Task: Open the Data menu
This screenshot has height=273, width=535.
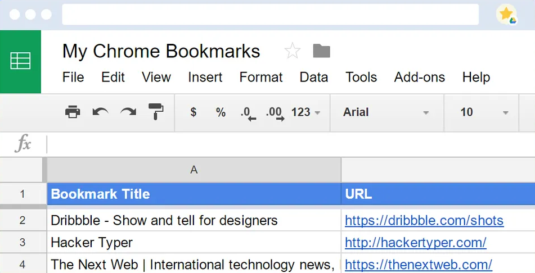Action: (313, 78)
